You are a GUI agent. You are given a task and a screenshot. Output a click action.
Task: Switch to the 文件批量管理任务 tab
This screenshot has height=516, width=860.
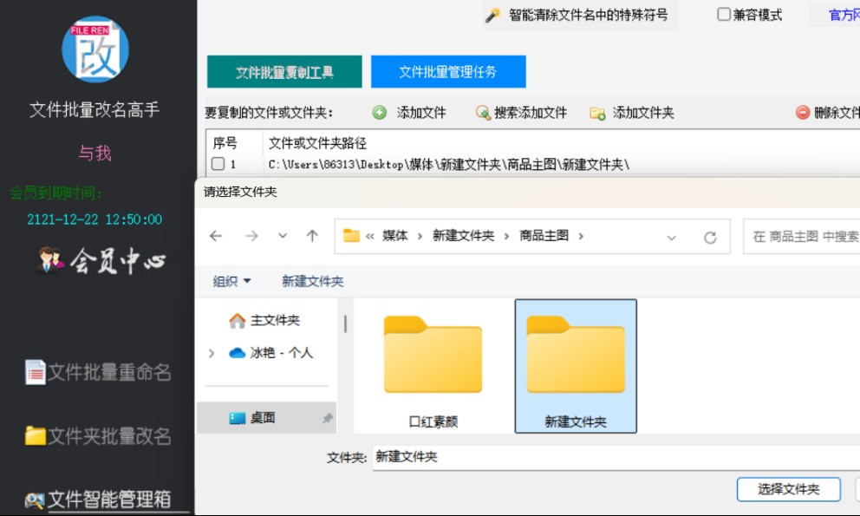click(x=448, y=71)
